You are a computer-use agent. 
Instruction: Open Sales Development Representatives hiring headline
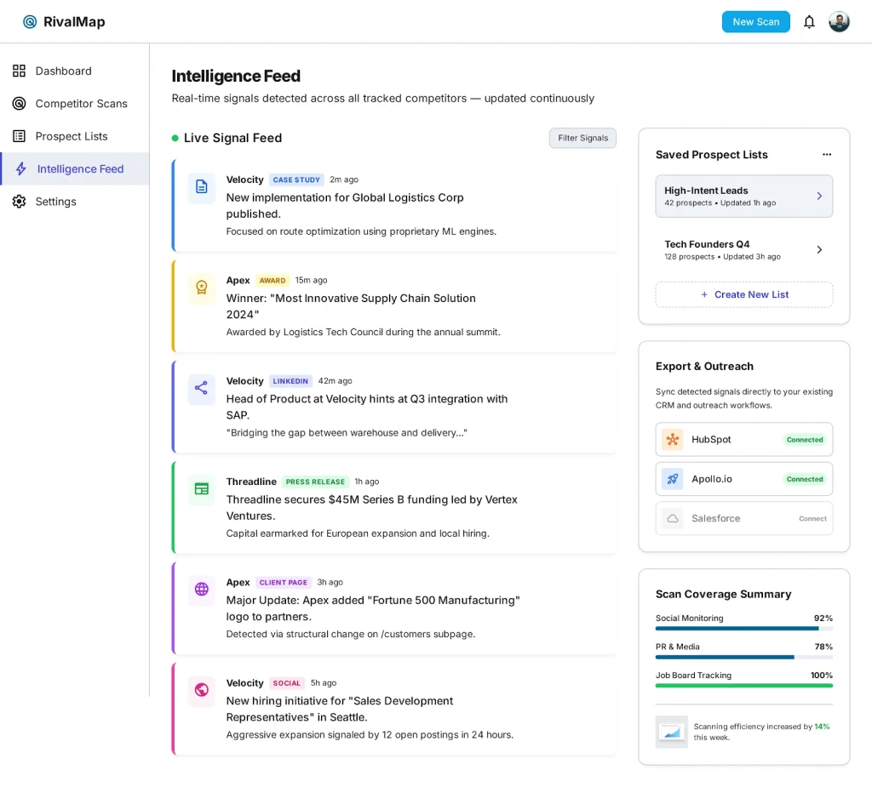(339, 709)
